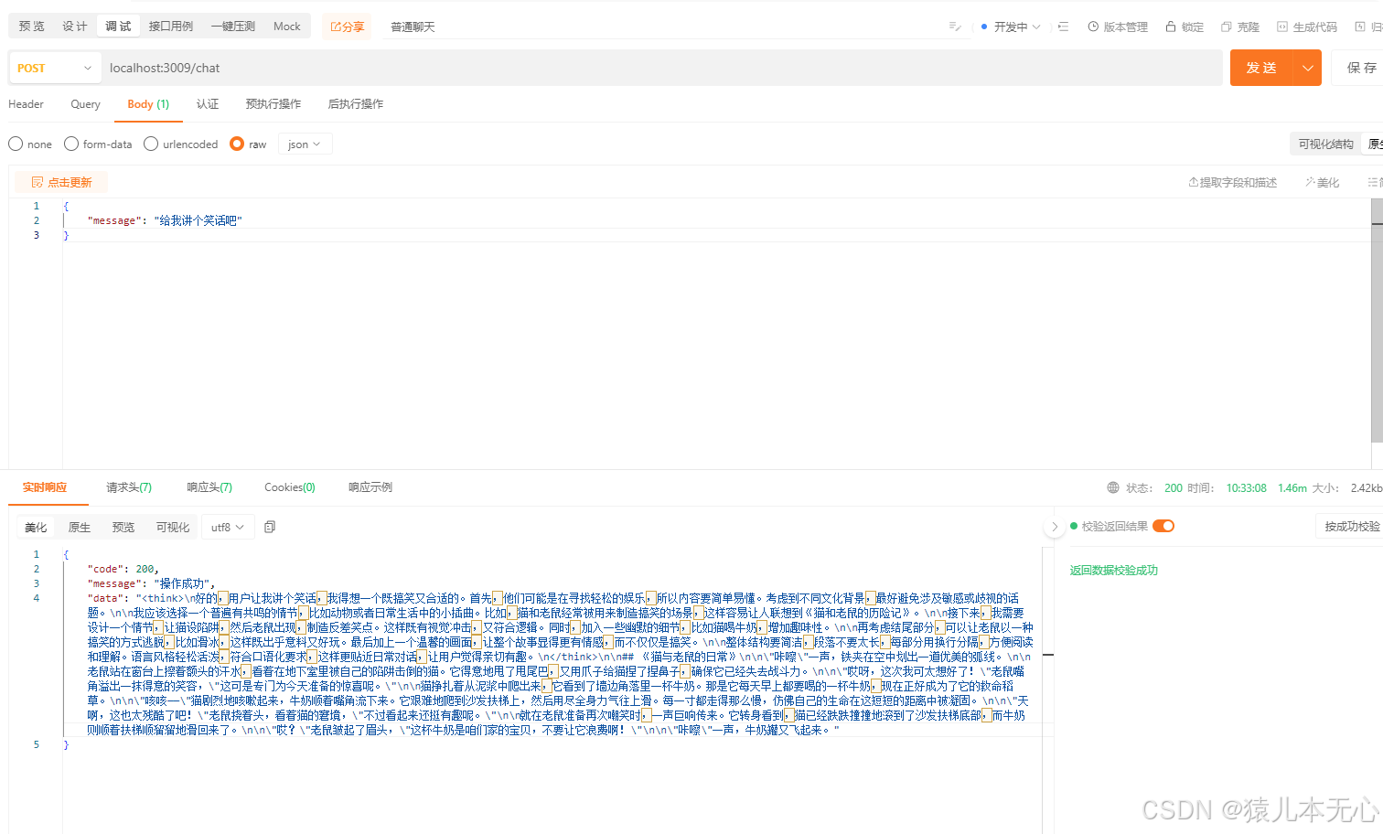The height and width of the screenshot is (834, 1383).
Task: Open the 认证 tab
Action: coord(208,103)
